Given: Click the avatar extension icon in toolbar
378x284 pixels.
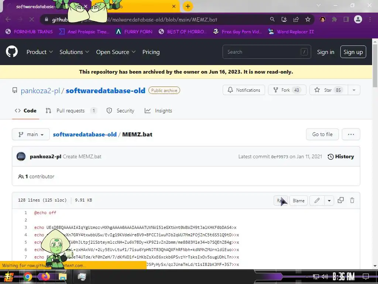Looking at the screenshot, I should click(x=323, y=19).
